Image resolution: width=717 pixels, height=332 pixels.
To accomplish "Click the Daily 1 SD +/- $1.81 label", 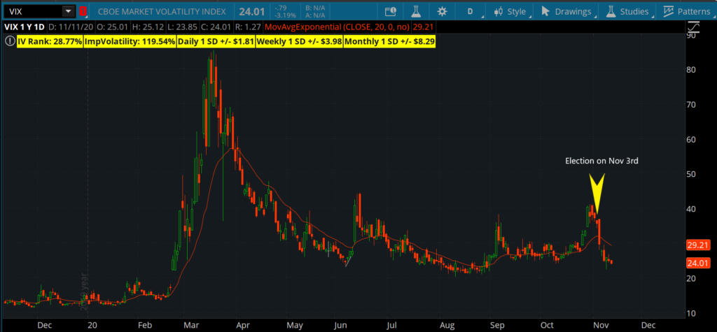I will click(216, 41).
